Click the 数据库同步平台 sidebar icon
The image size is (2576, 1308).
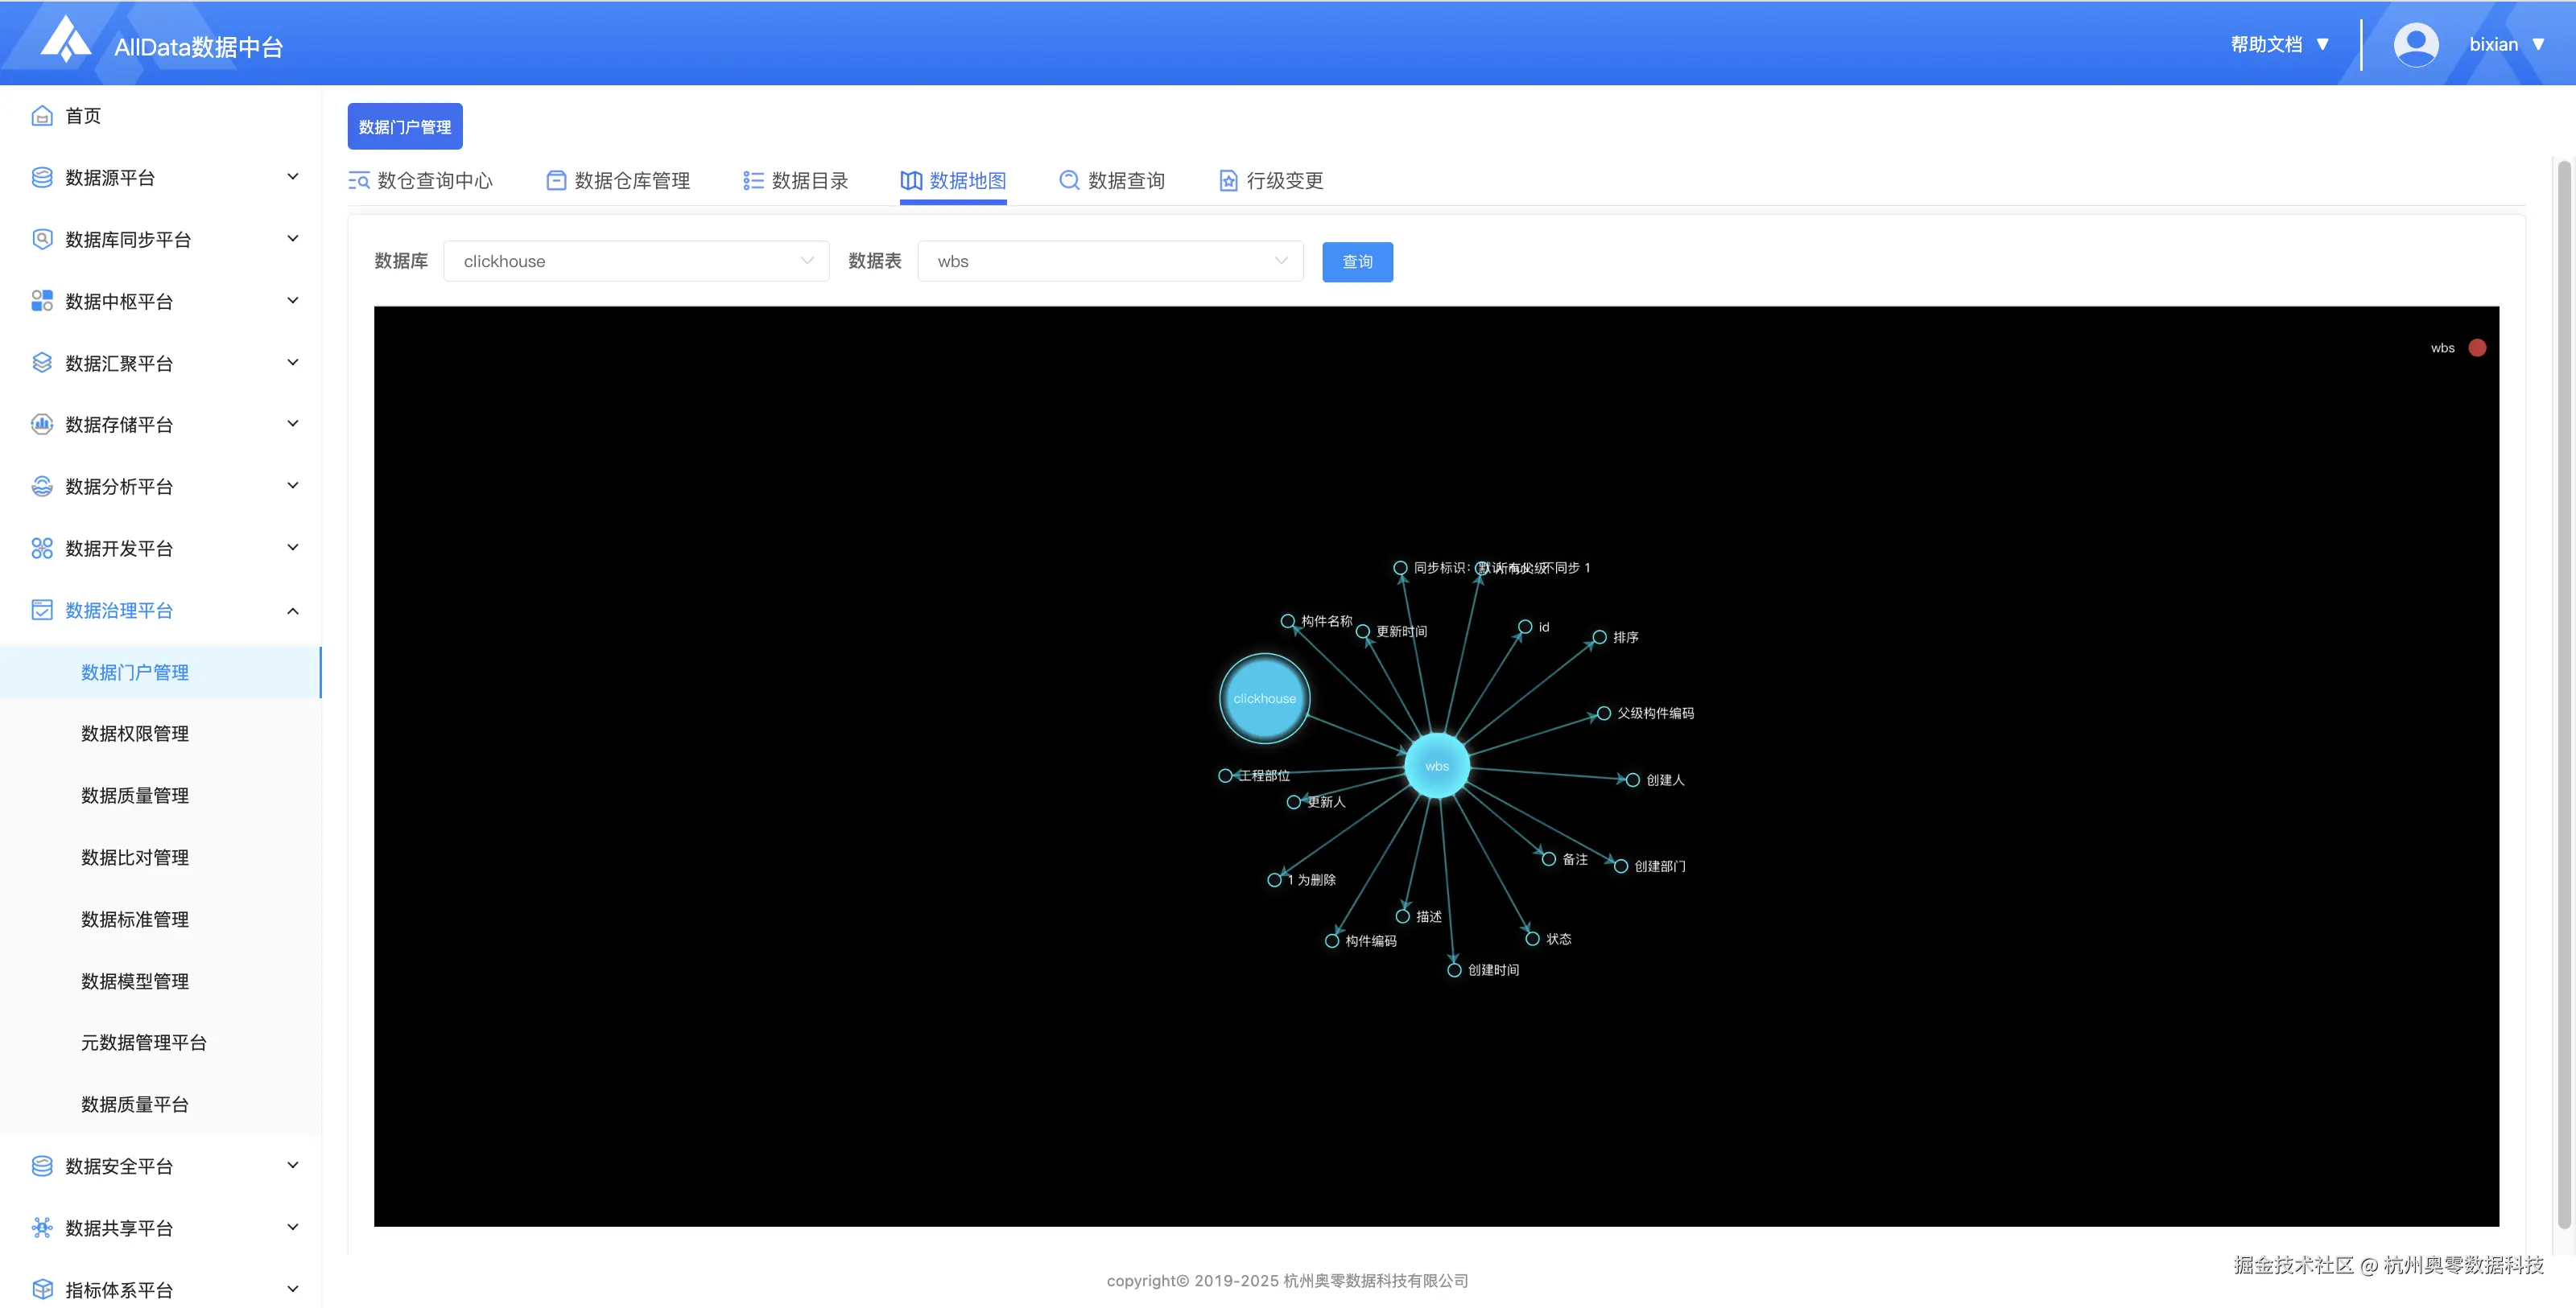(x=42, y=240)
